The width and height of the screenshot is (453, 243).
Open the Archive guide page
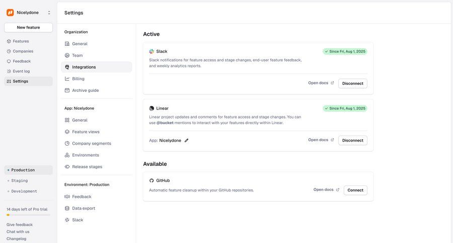pos(97,90)
